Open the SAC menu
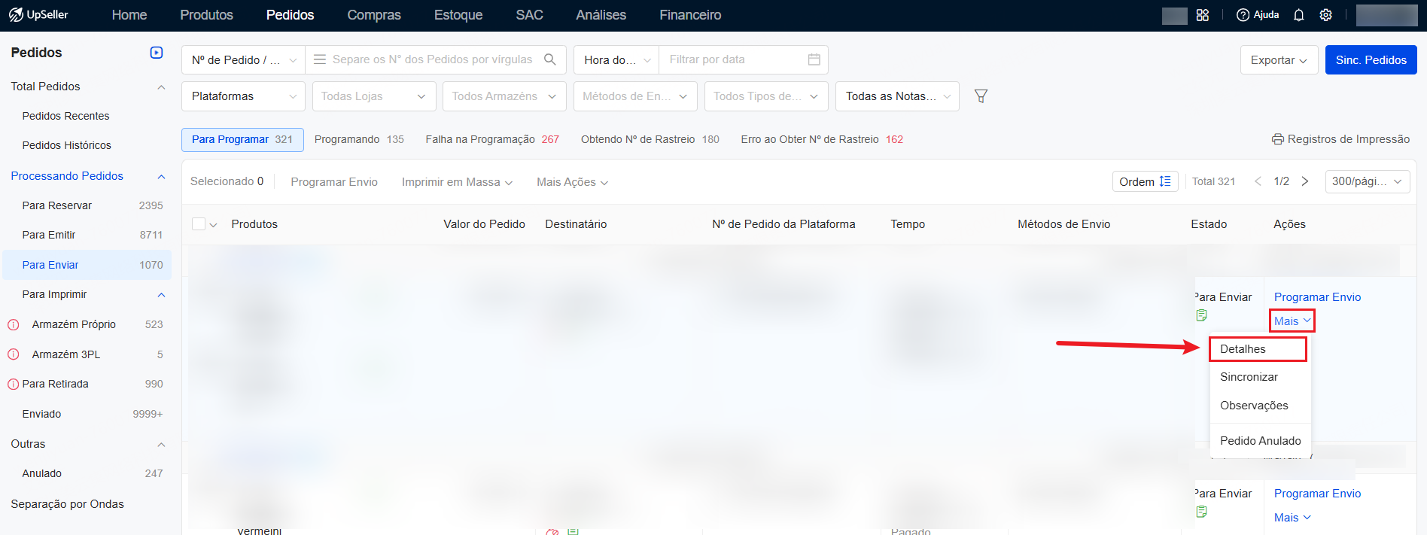This screenshot has width=1427, height=535. [x=529, y=15]
